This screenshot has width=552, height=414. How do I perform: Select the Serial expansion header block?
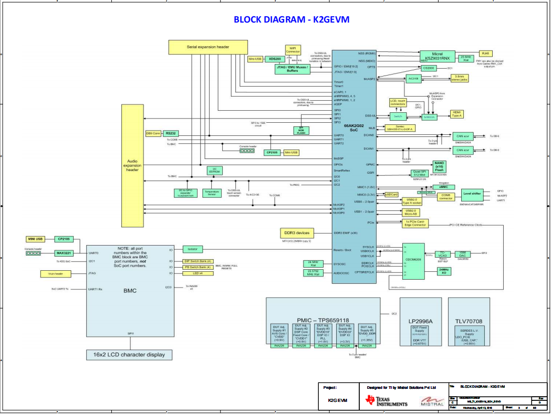tap(208, 47)
